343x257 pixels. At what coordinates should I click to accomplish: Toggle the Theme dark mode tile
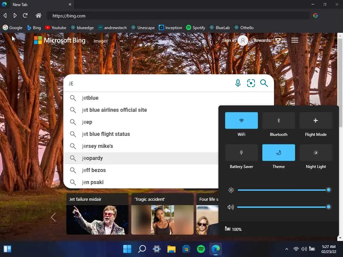pyautogui.click(x=278, y=153)
